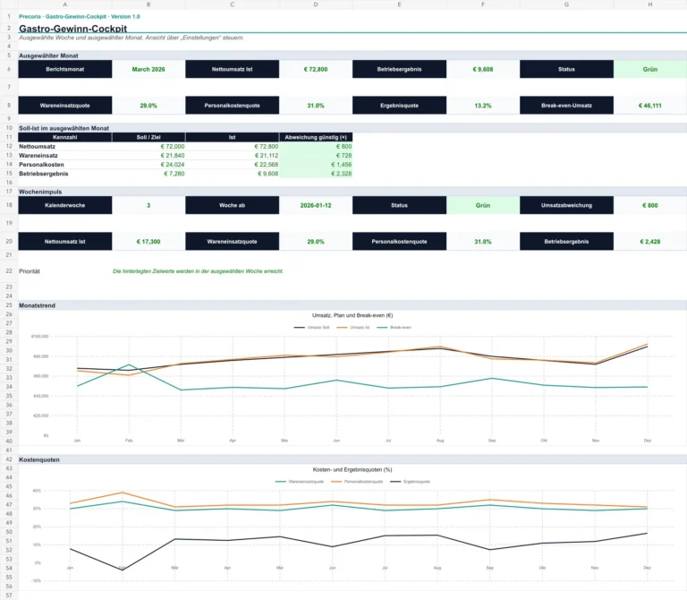This screenshot has width=687, height=600.
Task: Select the 'Wareneinsatzquote' label in row 8
Action: 64,106
